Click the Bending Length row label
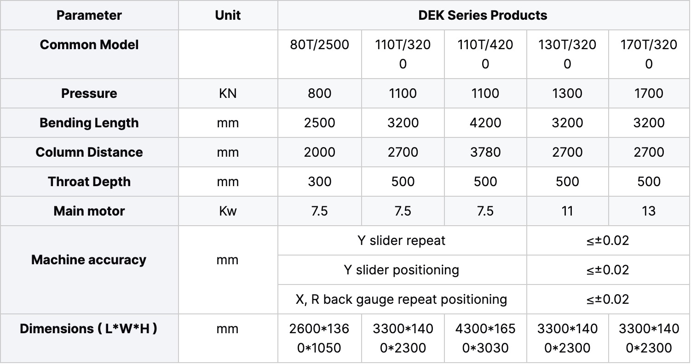Screen dimensions: 691x364 (89, 123)
